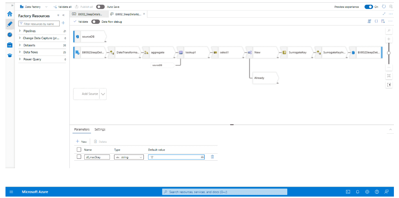Expand canvas to full screen

[384, 14]
